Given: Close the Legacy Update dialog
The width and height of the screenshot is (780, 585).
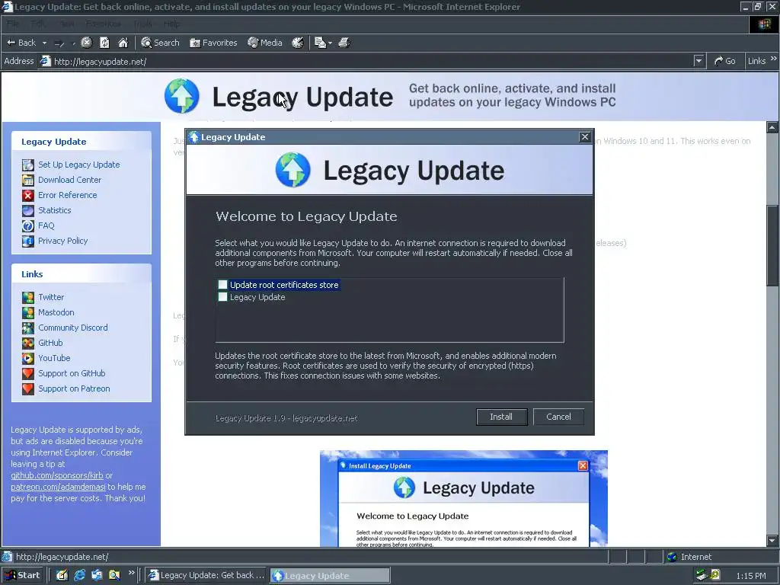Looking at the screenshot, I should click(x=585, y=137).
